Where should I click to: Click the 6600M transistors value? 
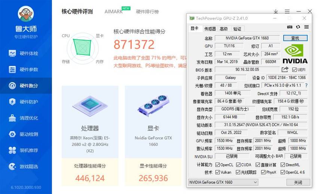[271, 62]
